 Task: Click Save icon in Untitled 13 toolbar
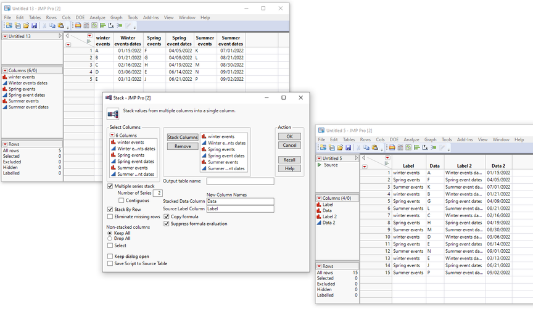coord(34,25)
